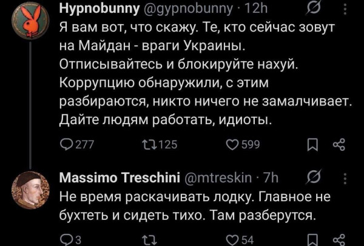Reply to Hypnobunny's tweet

[x=65, y=145]
